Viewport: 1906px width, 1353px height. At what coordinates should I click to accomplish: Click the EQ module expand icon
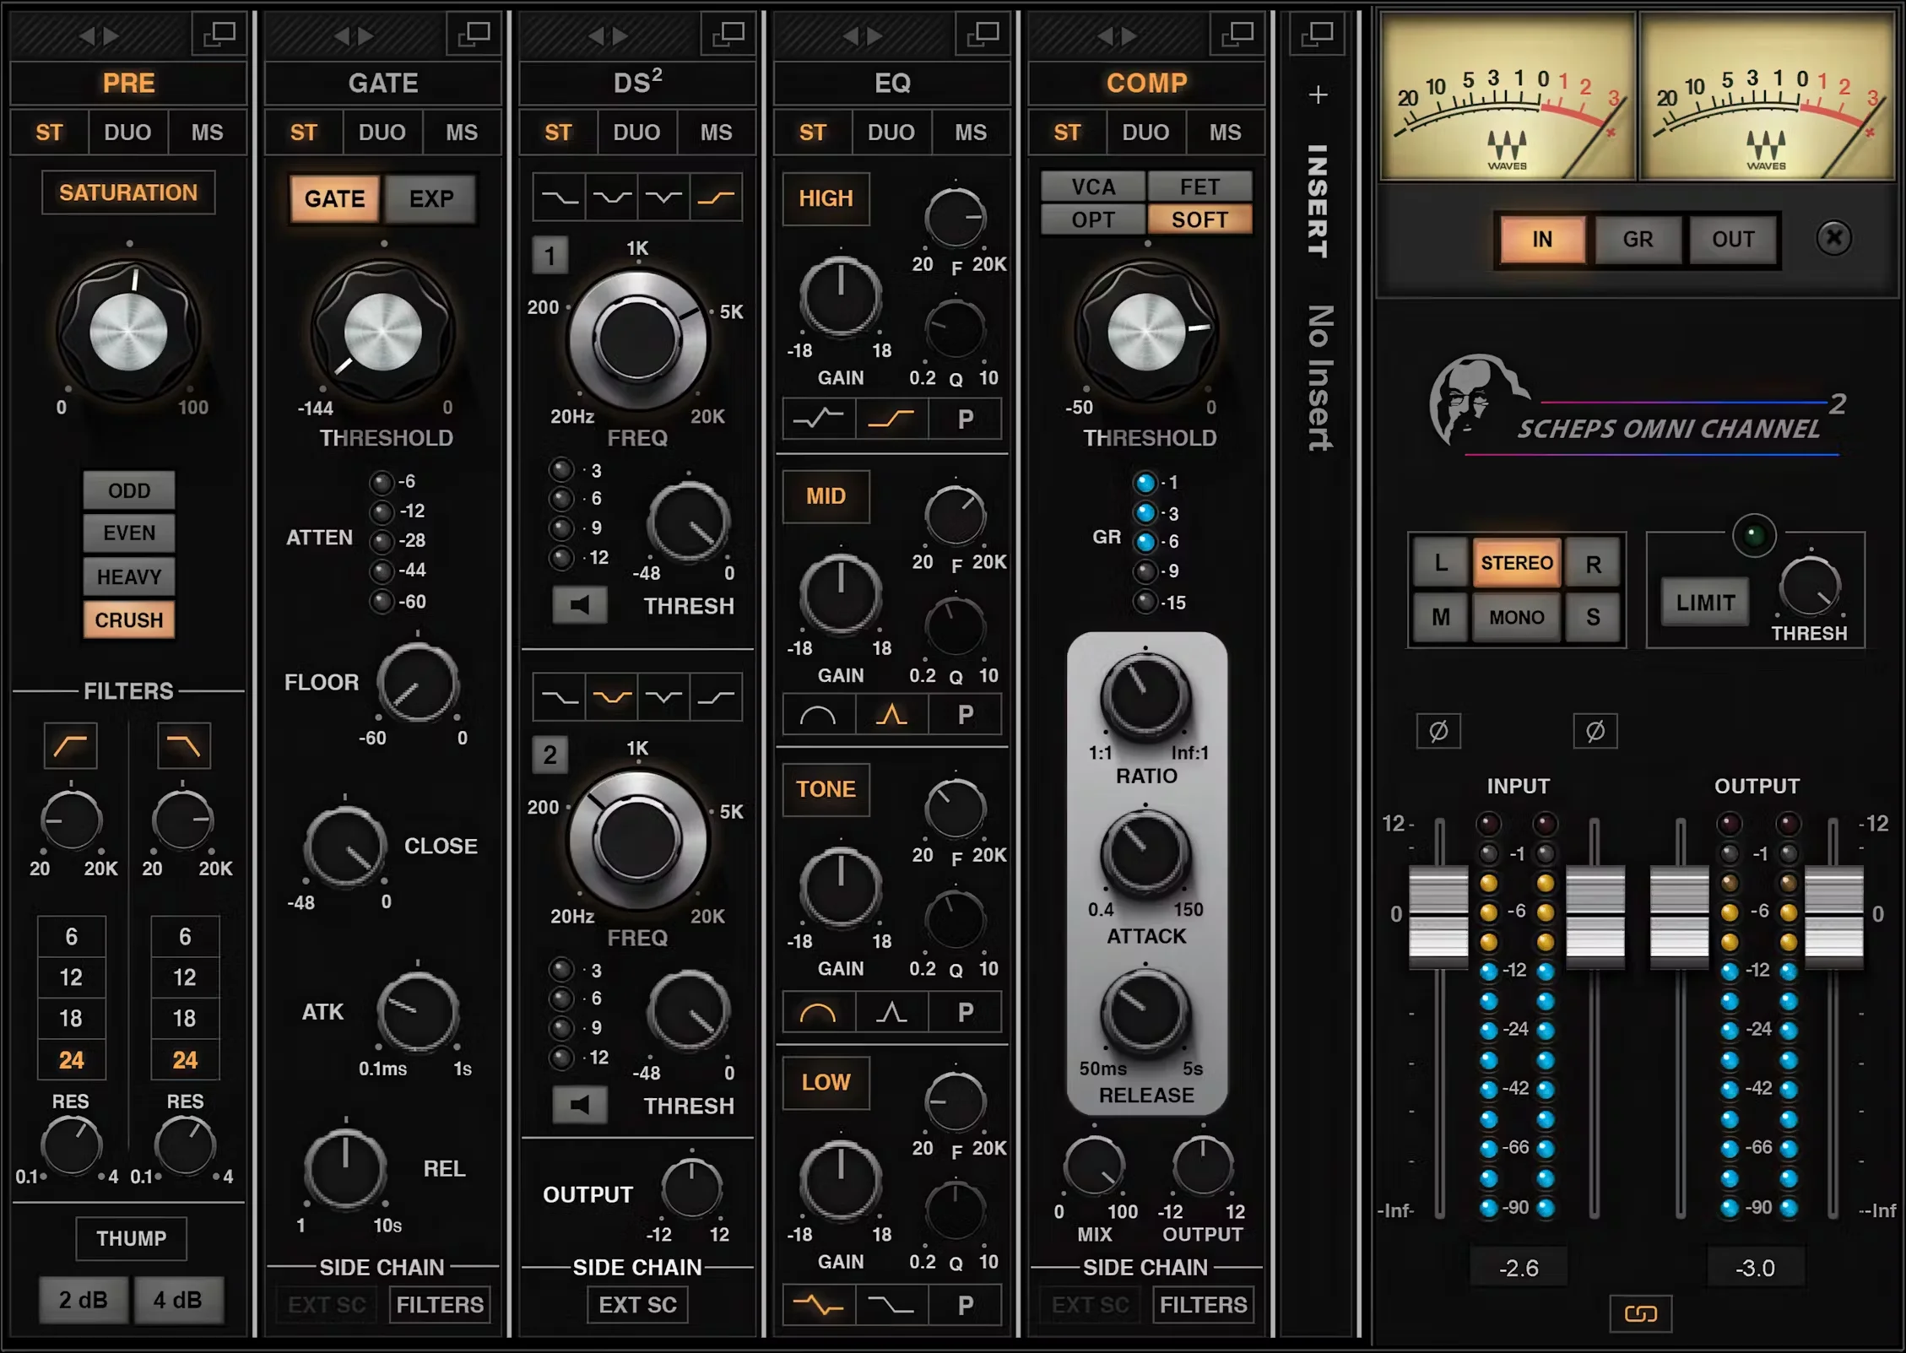tap(983, 35)
